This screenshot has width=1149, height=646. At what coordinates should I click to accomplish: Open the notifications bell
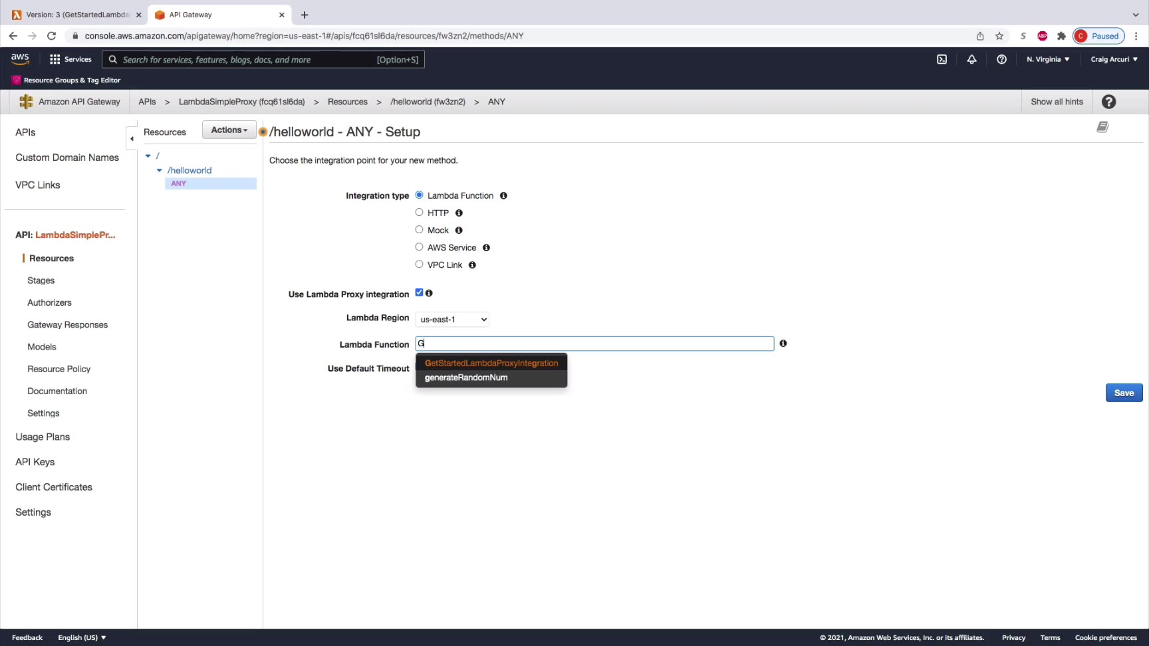971,59
